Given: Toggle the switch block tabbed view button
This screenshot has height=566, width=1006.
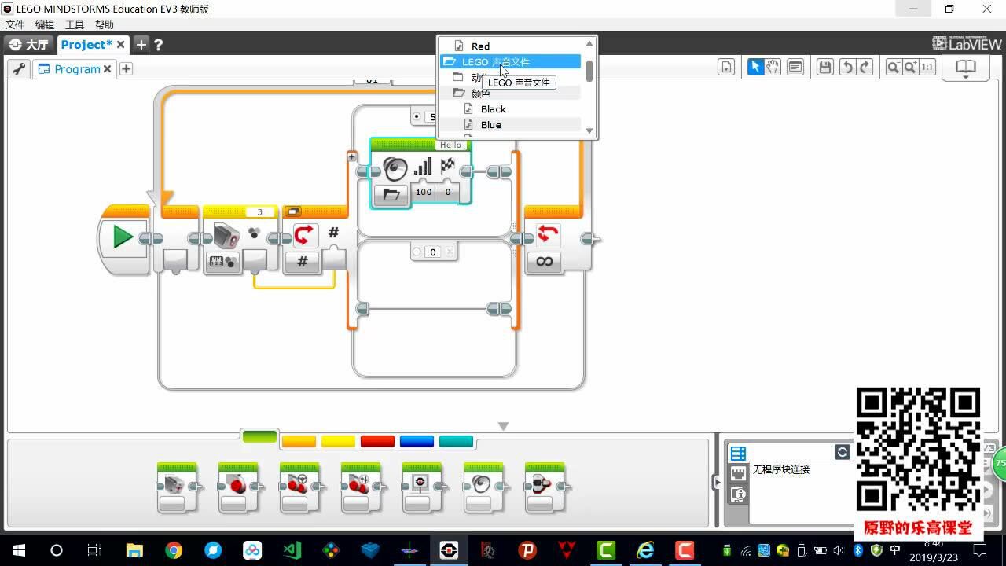Looking at the screenshot, I should (x=293, y=211).
